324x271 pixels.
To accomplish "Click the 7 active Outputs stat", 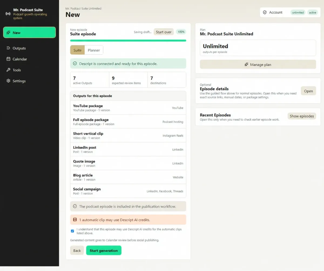I will (90, 80).
